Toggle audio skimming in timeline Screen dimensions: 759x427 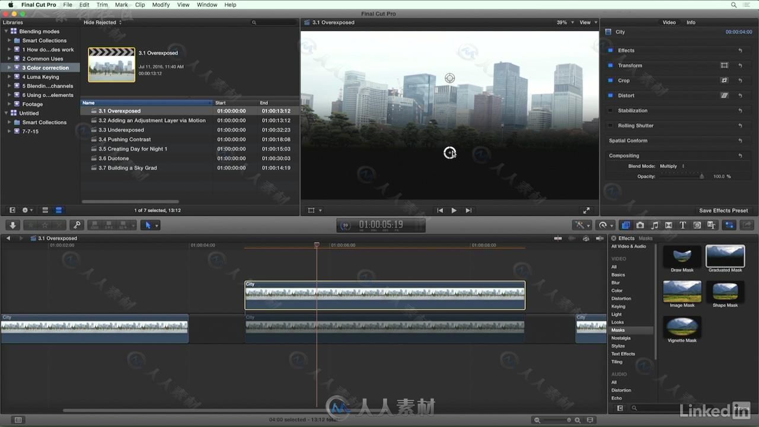(x=572, y=238)
